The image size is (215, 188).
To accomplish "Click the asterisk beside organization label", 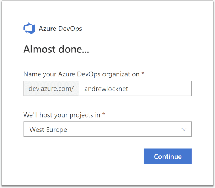I will 143,73.
